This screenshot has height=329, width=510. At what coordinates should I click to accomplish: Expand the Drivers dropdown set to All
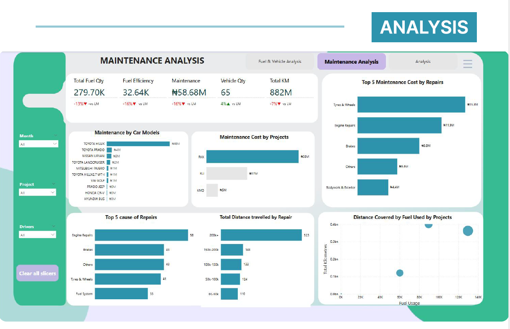pos(37,235)
